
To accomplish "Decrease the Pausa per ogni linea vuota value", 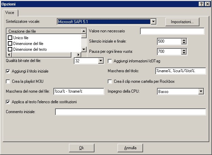I will [x=184, y=53].
